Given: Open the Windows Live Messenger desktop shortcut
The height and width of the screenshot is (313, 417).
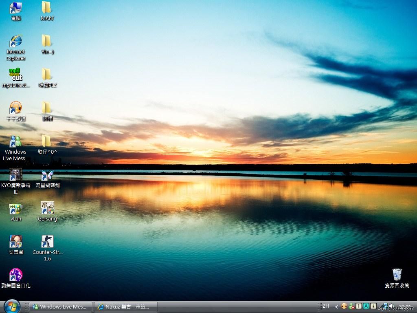Looking at the screenshot, I should pyautogui.click(x=15, y=142).
